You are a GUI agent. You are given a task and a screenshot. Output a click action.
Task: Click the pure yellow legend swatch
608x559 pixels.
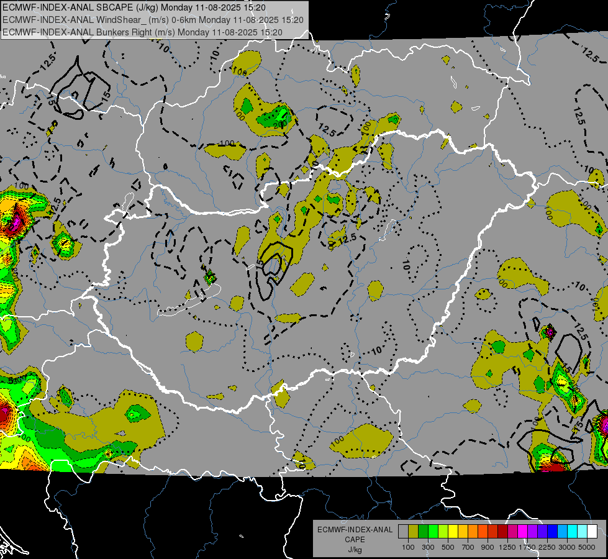click(x=453, y=532)
